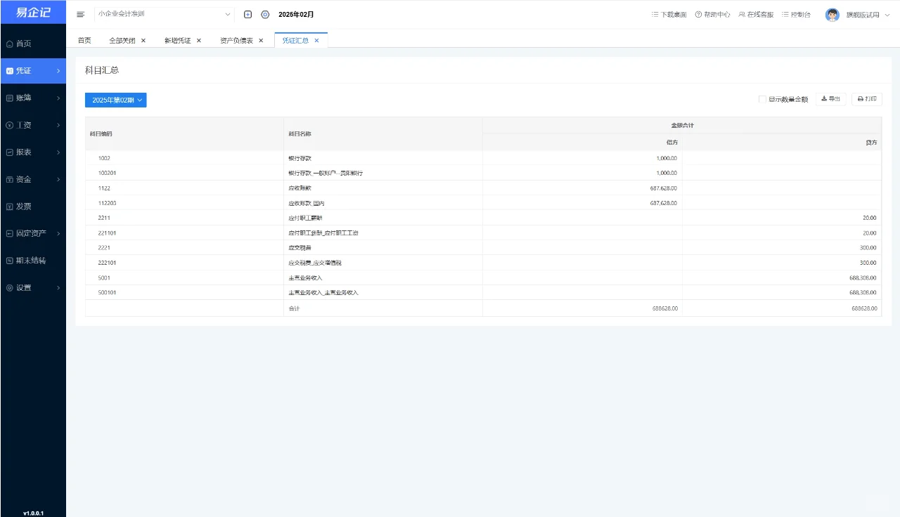900x517 pixels.
Task: Open the 2025年第02期 period dropdown
Action: 116,100
